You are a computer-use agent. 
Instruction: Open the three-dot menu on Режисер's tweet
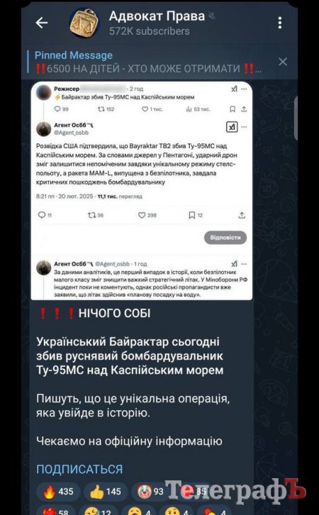point(244,89)
